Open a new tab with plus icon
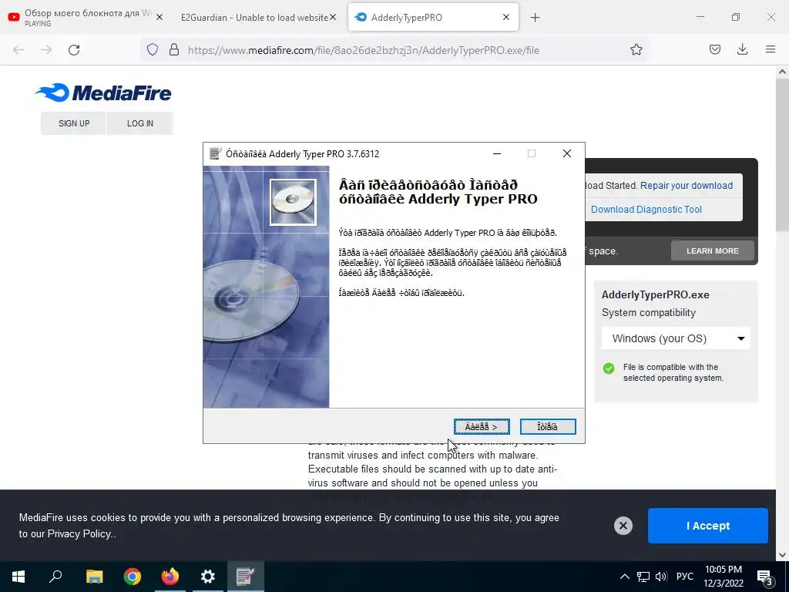 coord(535,18)
